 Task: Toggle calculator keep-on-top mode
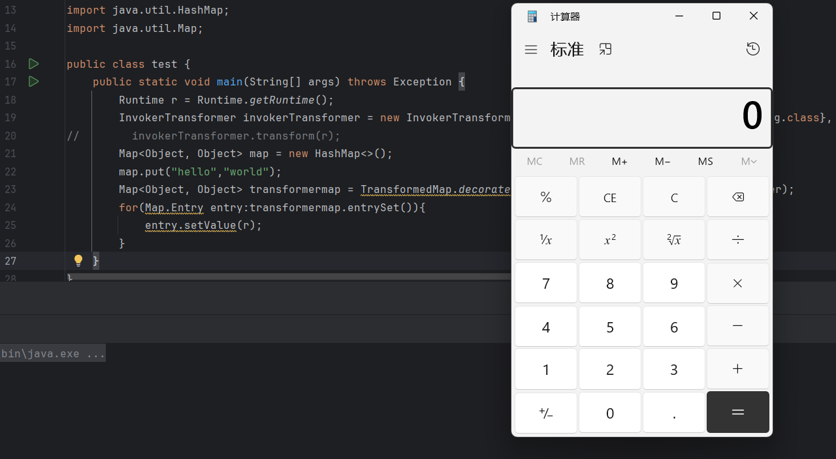pos(605,50)
